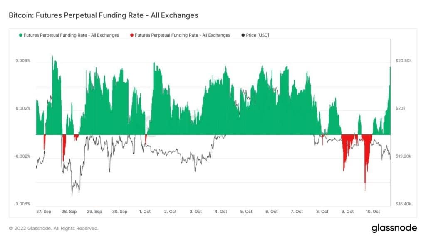Click the glassnode logo
Screen dimensions: 426x239
pyautogui.click(x=394, y=228)
